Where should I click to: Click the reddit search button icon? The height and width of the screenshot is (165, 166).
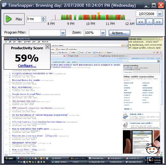(x=159, y=61)
